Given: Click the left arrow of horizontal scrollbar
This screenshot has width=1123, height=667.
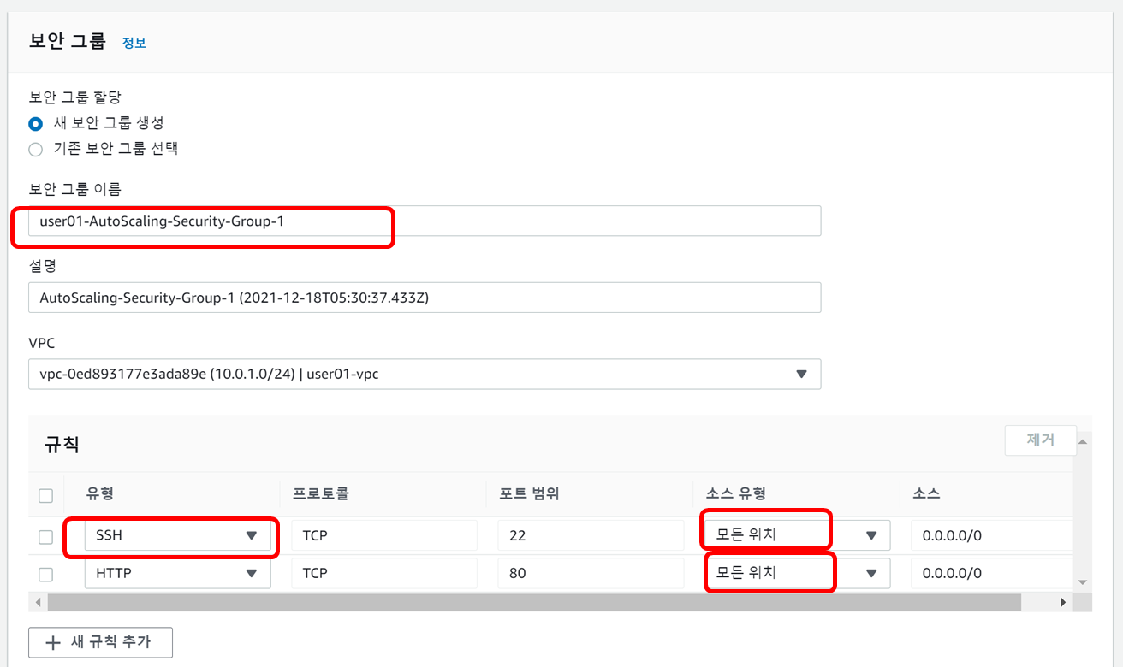Looking at the screenshot, I should (39, 603).
